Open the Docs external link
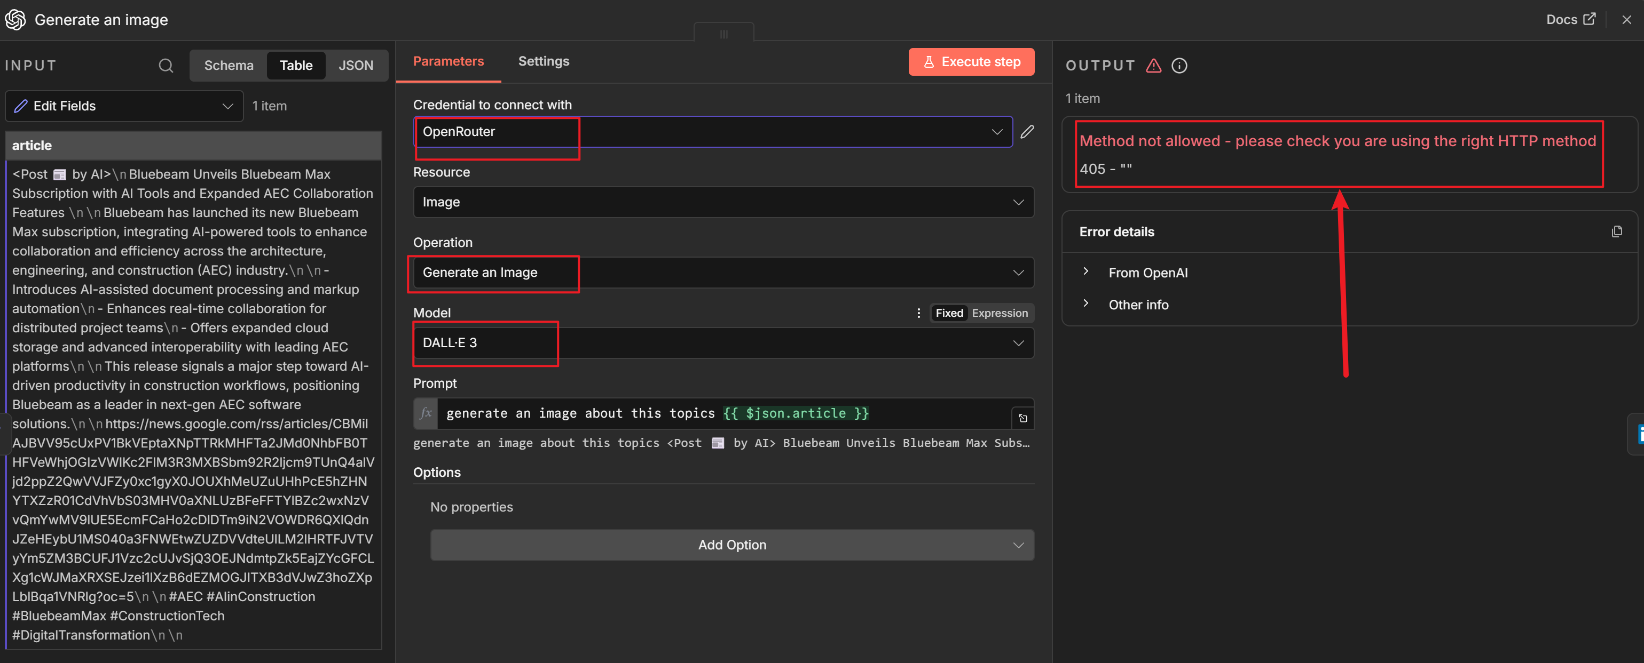The image size is (1644, 663). [x=1571, y=19]
